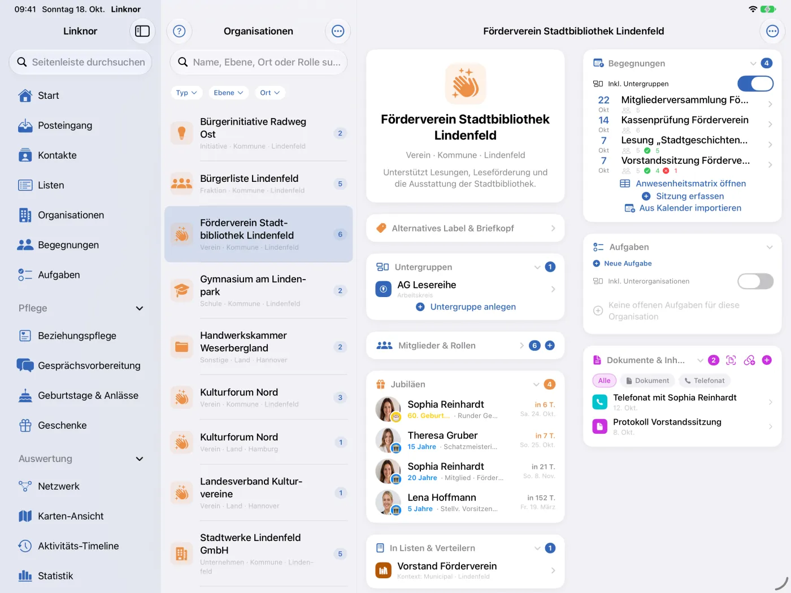791x593 pixels.
Task: Click Aus Kalender importieren
Action: (683, 208)
